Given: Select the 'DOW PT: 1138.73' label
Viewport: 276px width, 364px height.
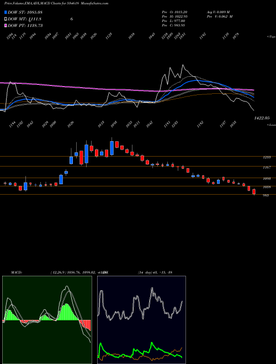Looking at the screenshot, I should pos(25,25).
